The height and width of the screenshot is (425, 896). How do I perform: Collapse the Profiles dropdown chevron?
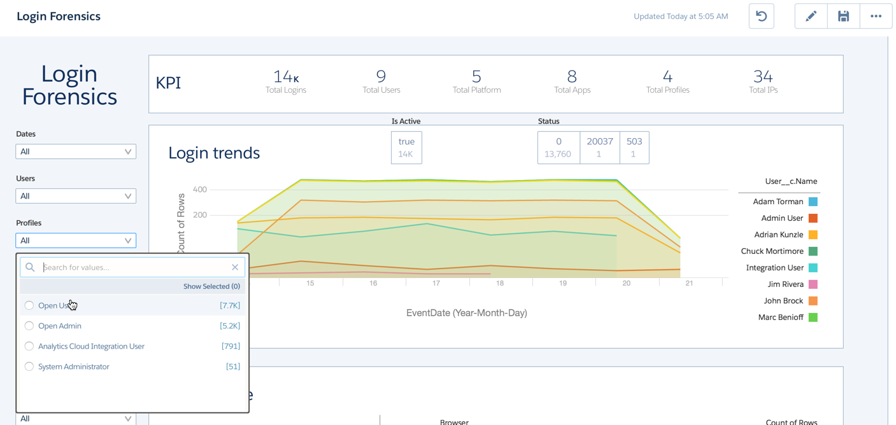(129, 240)
